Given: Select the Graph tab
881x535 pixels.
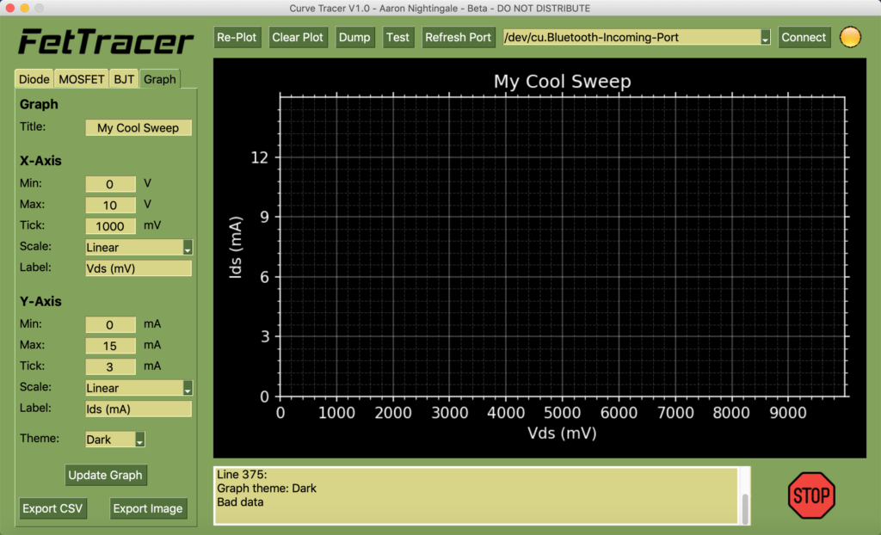Looking at the screenshot, I should point(159,79).
